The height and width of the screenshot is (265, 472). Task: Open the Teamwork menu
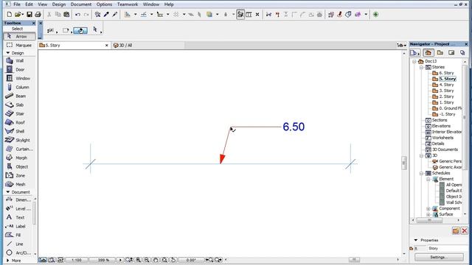click(128, 4)
